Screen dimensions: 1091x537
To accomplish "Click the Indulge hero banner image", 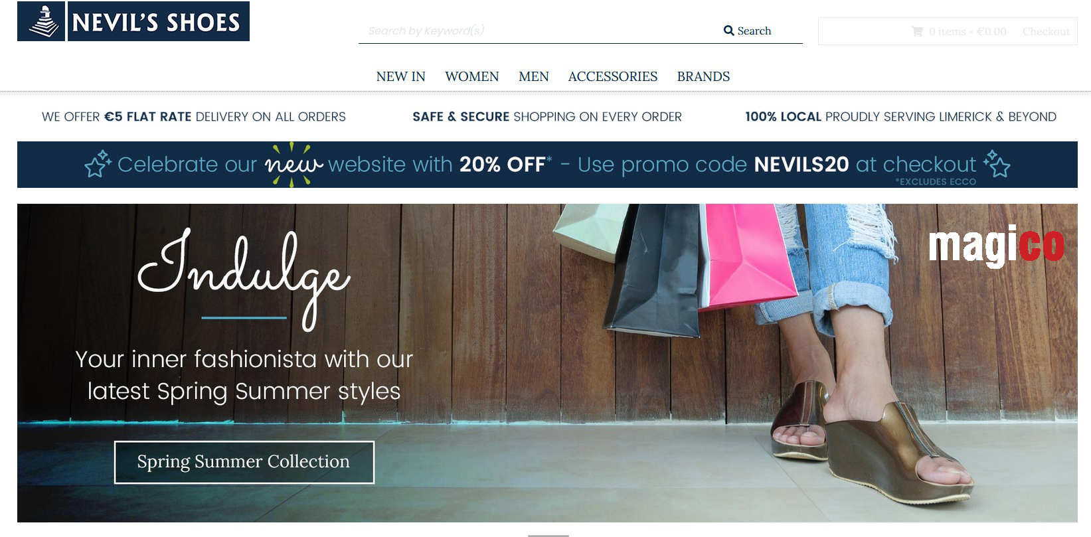I will tap(547, 363).
